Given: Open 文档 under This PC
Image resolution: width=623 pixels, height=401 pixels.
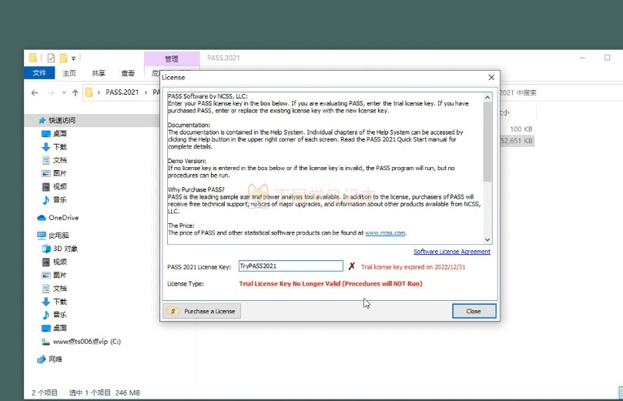Looking at the screenshot, I should pos(60,289).
